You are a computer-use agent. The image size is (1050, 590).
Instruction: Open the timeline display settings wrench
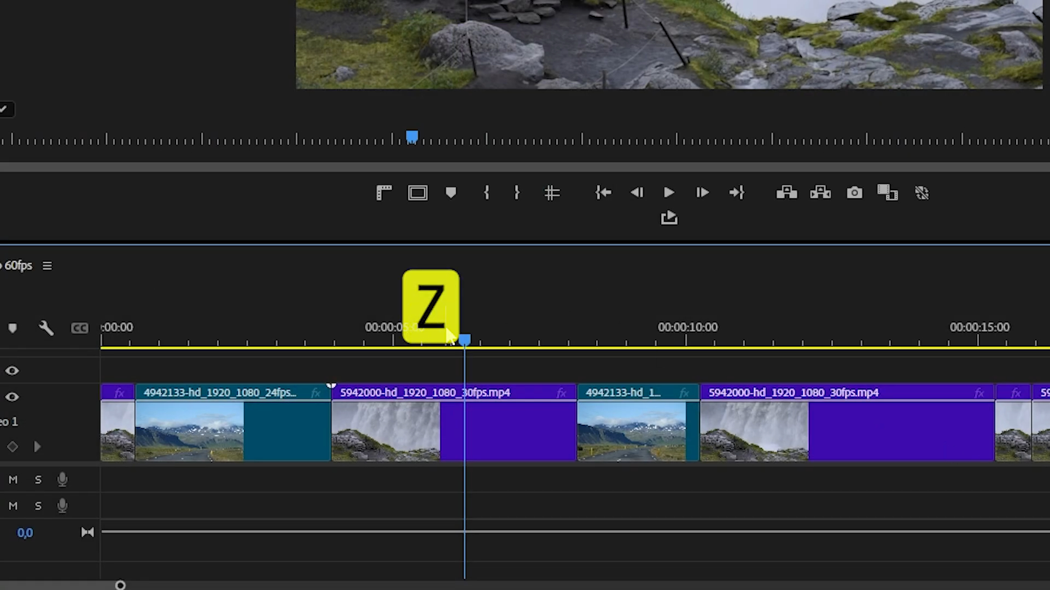click(x=46, y=327)
